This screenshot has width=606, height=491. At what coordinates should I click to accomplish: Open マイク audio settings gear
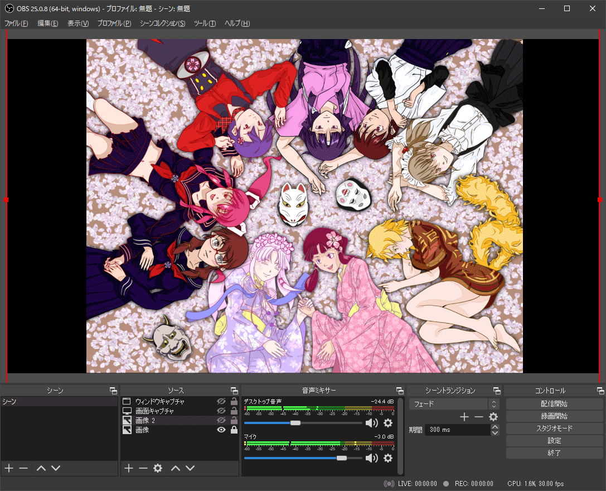pos(388,458)
